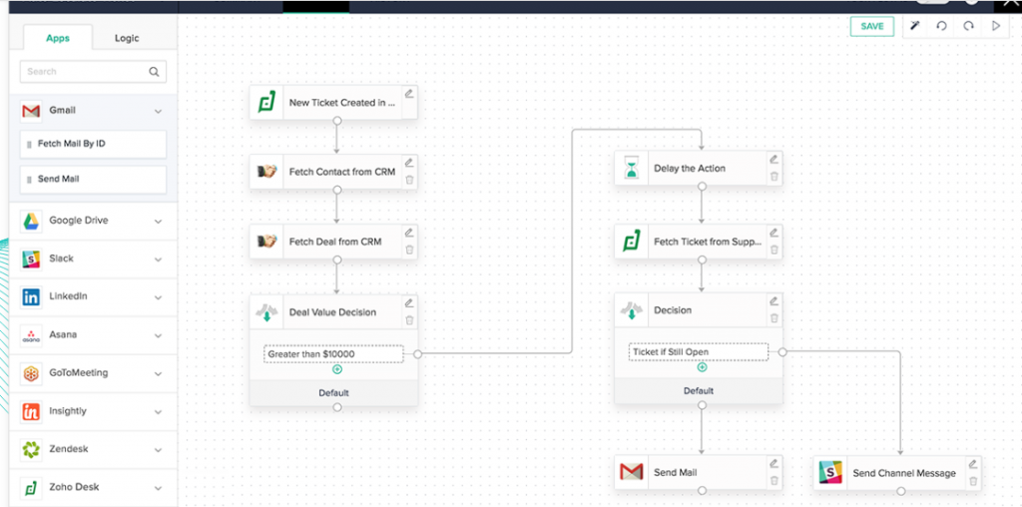
Task: Click the SAVE button
Action: coord(871,26)
